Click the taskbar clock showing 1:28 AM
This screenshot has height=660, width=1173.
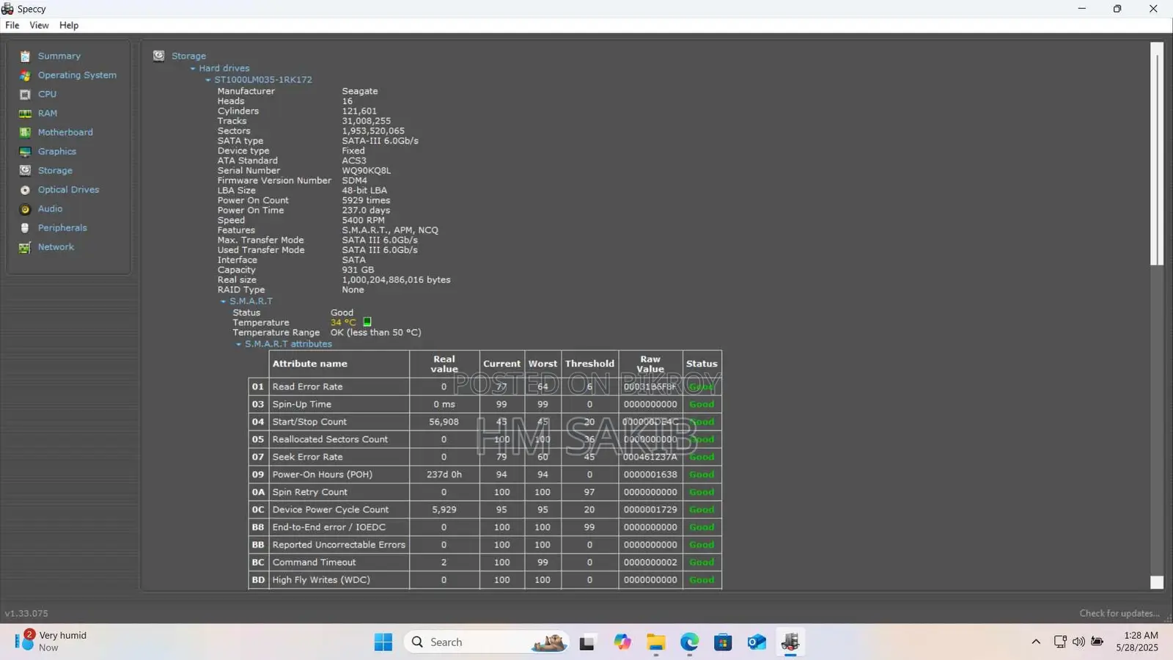[1137, 642]
